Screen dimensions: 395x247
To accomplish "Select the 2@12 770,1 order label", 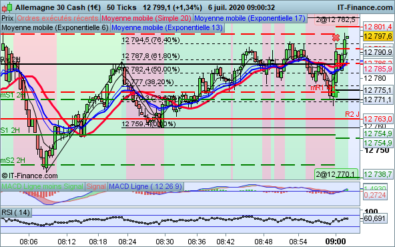I will tap(336, 174).
